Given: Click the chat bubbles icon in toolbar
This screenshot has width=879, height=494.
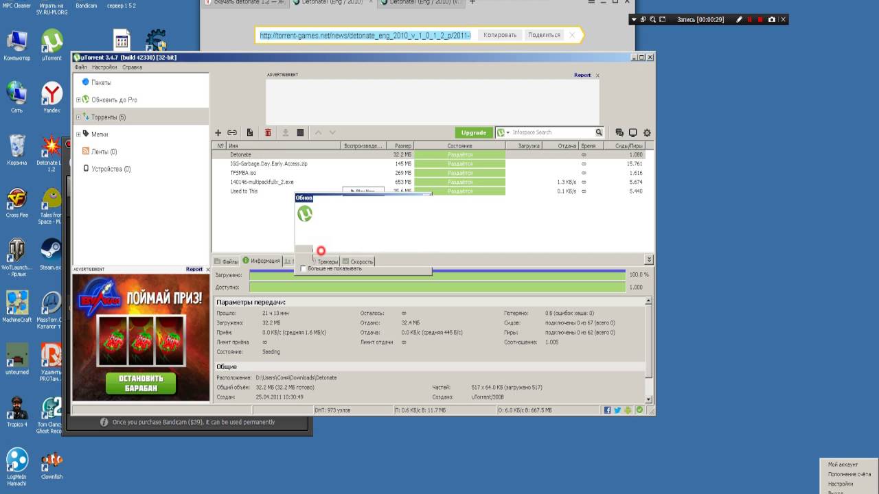Looking at the screenshot, I should (x=619, y=132).
